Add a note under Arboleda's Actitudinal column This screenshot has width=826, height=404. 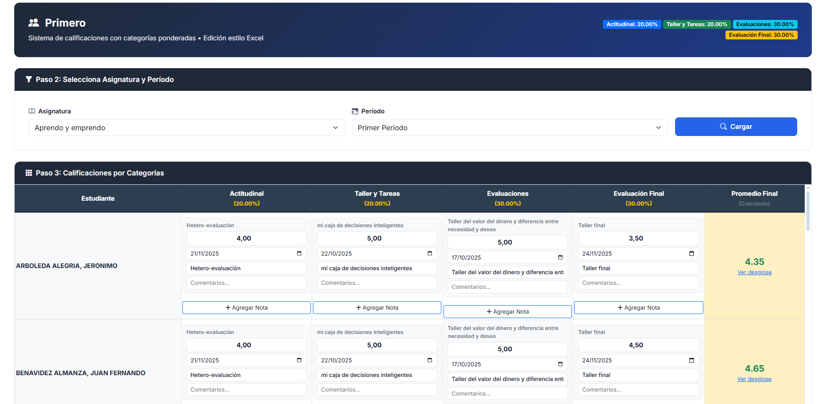[247, 308]
